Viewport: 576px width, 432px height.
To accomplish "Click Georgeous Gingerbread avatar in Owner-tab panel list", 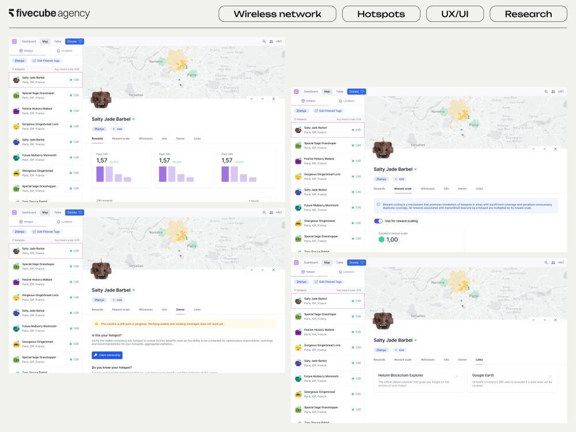I will [x=16, y=344].
